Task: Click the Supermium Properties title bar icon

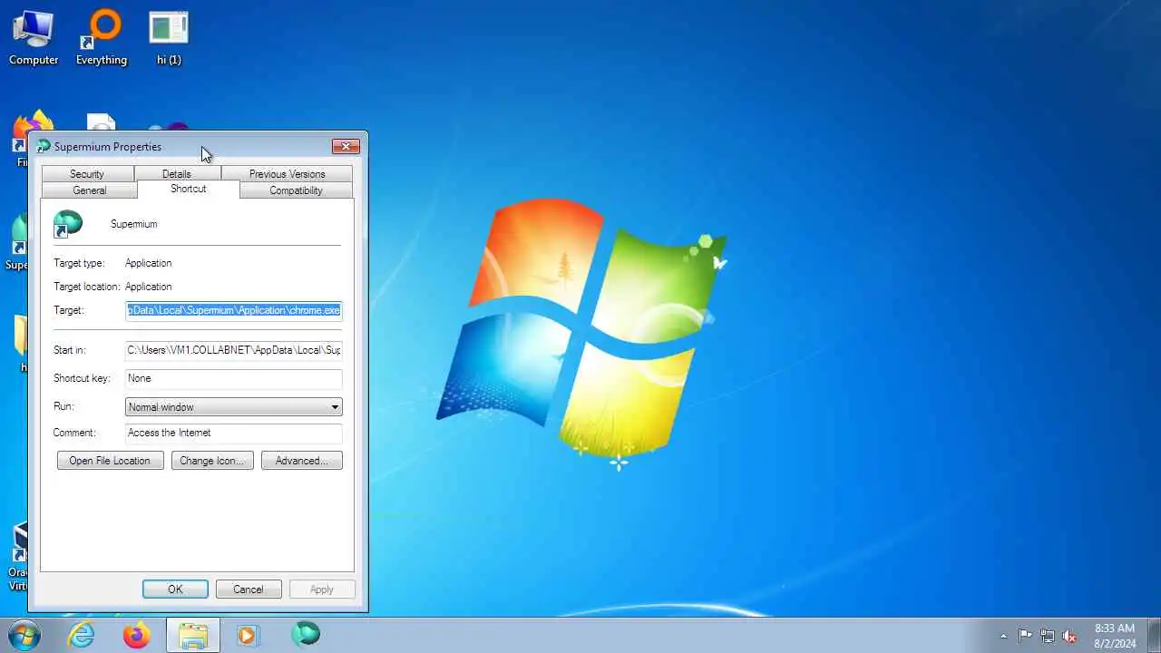Action: (44, 146)
